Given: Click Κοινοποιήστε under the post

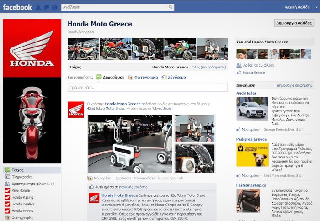Looking at the screenshot, I should (x=144, y=178).
